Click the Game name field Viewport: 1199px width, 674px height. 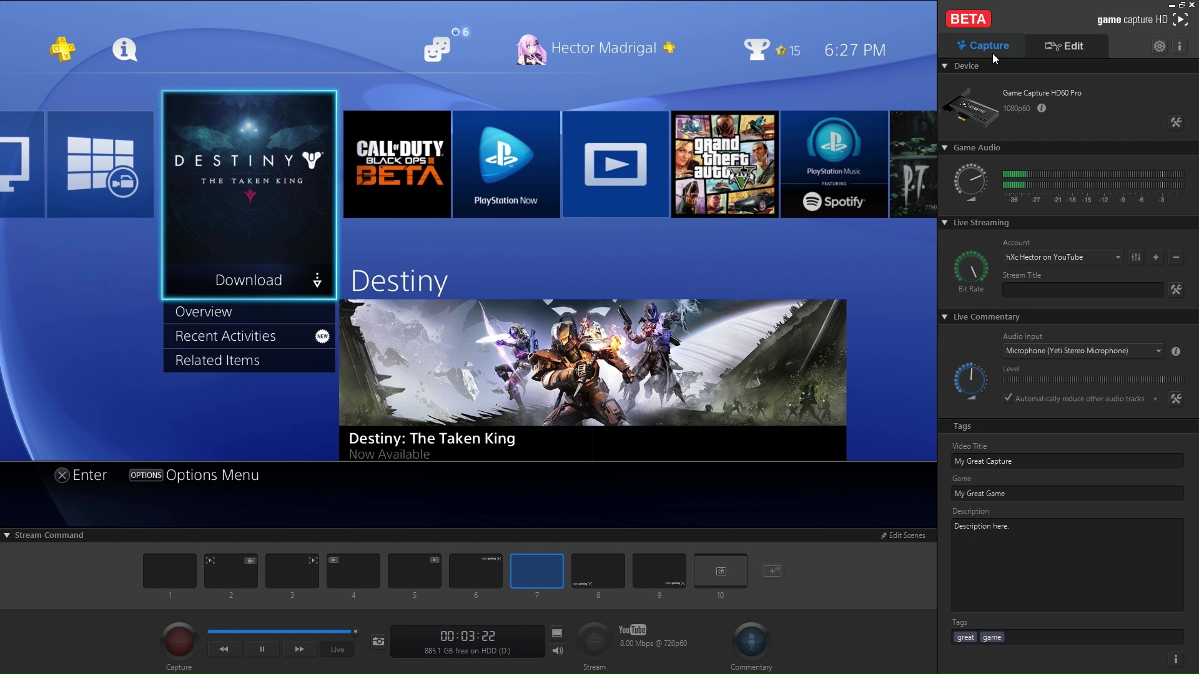(1067, 494)
